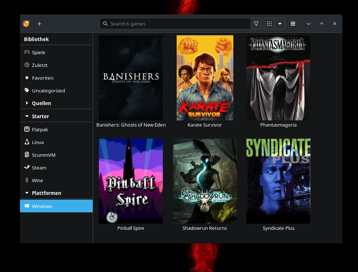Click the Shadowrun Returns title text

[x=205, y=228]
